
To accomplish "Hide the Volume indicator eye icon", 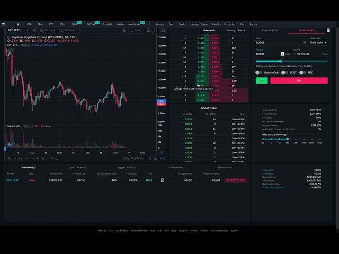I will pos(25,126).
